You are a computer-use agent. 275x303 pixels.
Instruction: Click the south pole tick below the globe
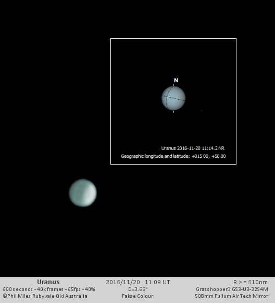[174, 112]
